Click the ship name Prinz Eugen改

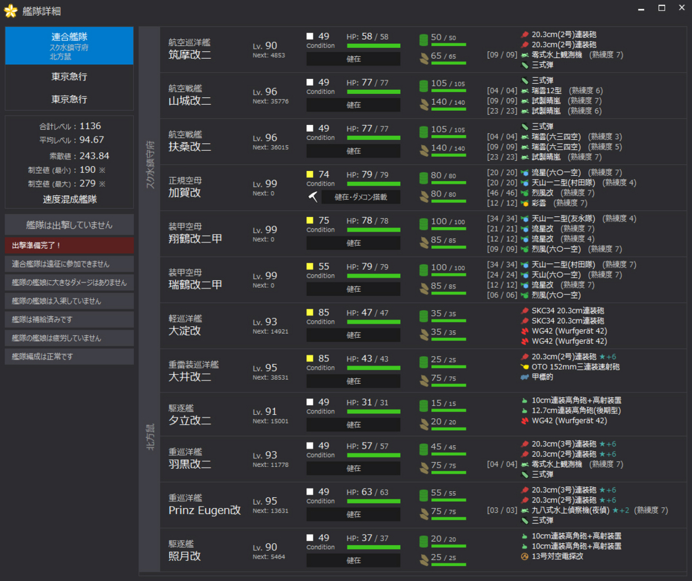click(x=205, y=511)
